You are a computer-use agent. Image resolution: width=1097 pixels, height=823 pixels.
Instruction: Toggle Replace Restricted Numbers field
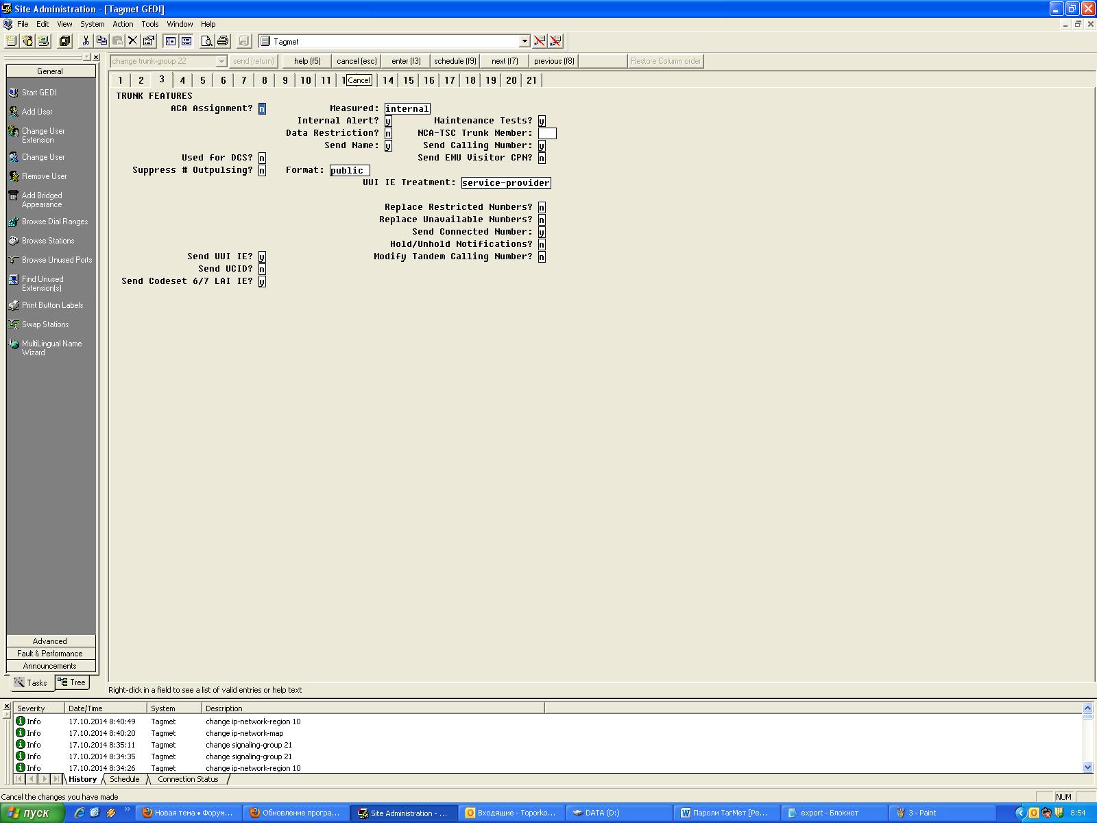coord(542,207)
